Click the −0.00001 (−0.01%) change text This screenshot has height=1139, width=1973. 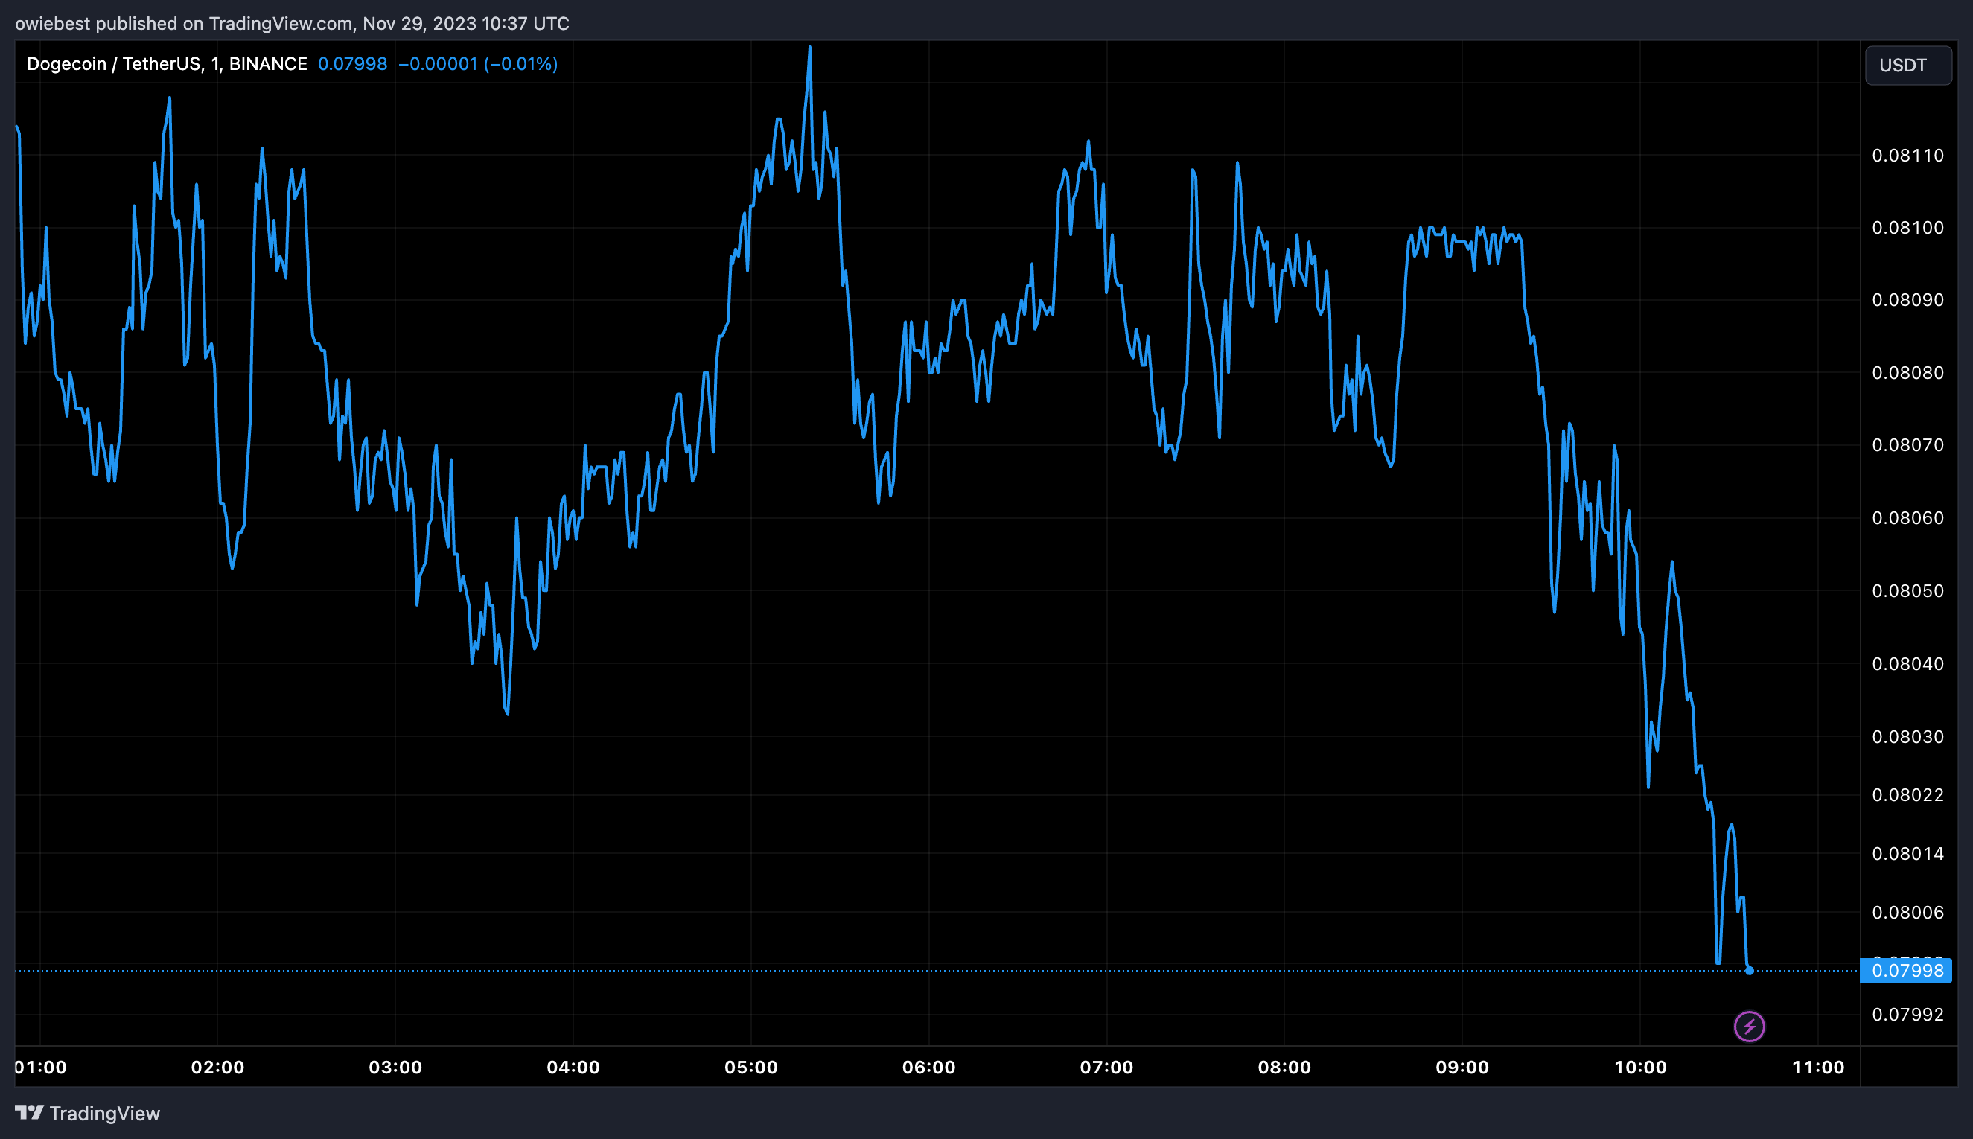tap(478, 64)
